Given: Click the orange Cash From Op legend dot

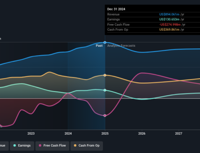Looking at the screenshot, I should pos(75,145).
